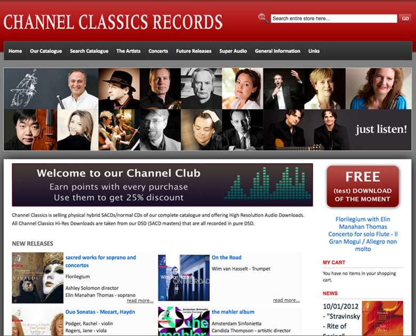Open General Information in the navigation bar
Screen dimensions: 416x336
coord(277,51)
